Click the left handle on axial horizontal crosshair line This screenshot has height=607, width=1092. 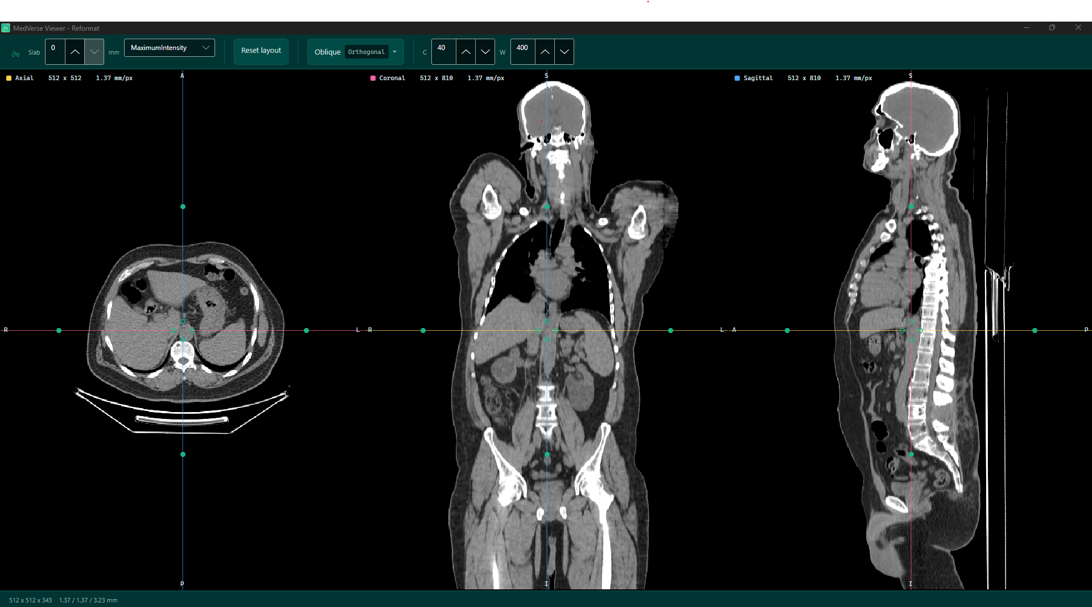tap(59, 331)
